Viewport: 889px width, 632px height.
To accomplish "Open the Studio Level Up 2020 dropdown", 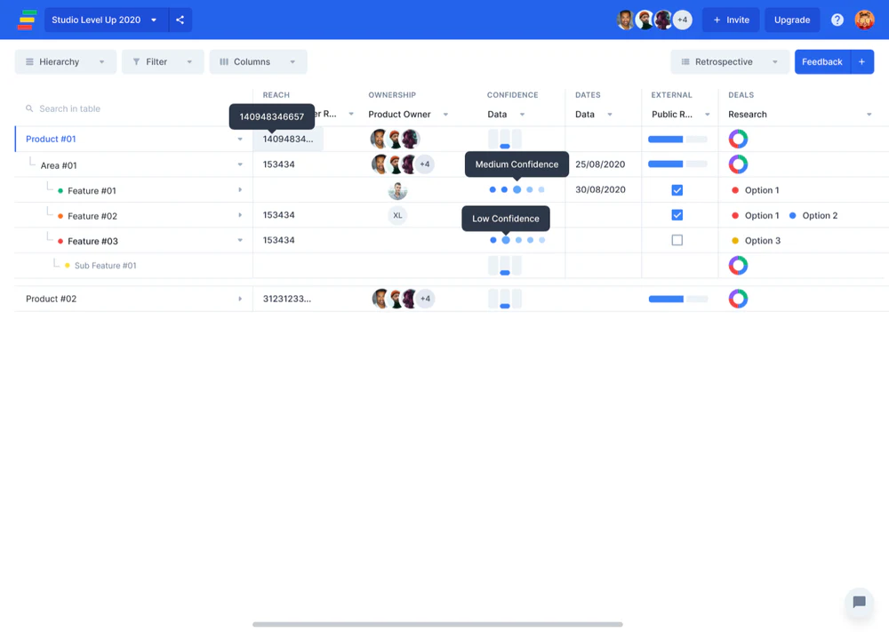I will tap(107, 20).
